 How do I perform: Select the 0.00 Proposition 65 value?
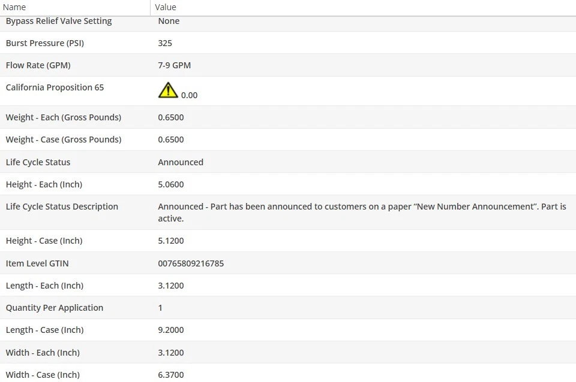(189, 95)
